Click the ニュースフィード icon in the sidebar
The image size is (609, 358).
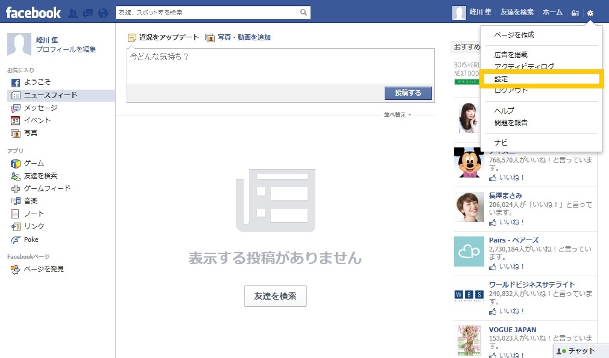click(16, 95)
